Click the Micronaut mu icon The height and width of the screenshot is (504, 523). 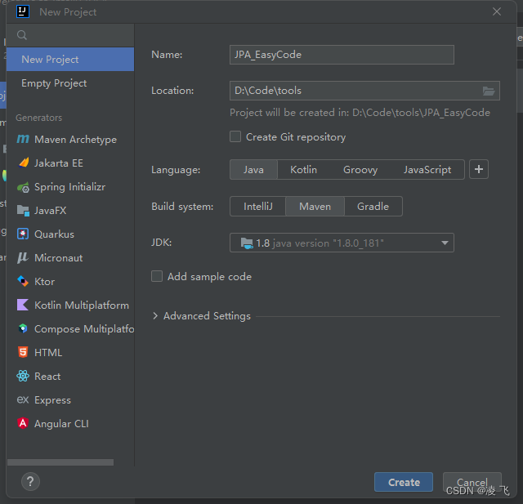click(x=22, y=257)
